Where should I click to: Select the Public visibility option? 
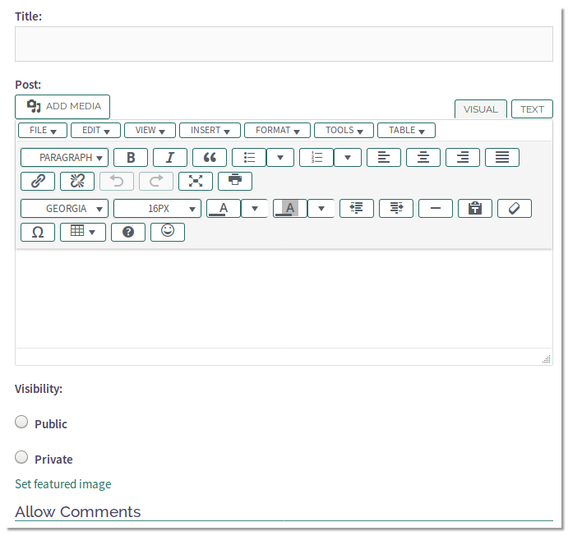click(22, 423)
